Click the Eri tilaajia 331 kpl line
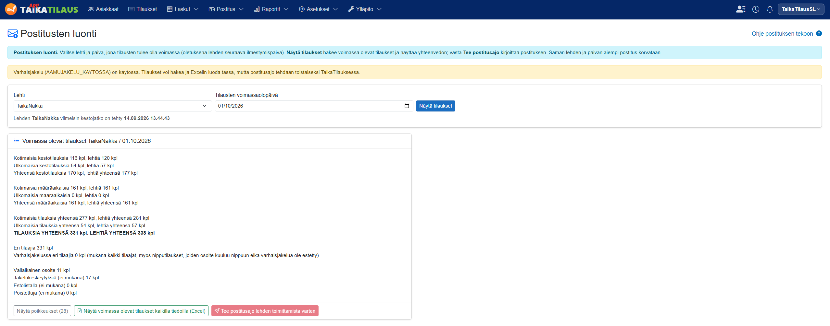830x326 pixels. click(x=33, y=248)
